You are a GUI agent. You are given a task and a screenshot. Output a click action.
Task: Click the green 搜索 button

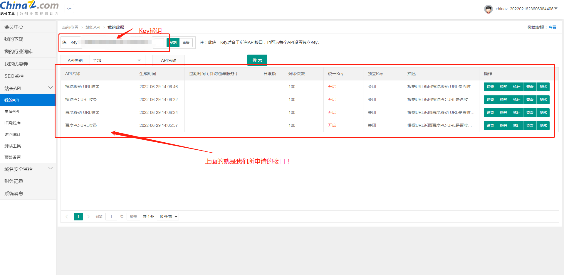[257, 60]
